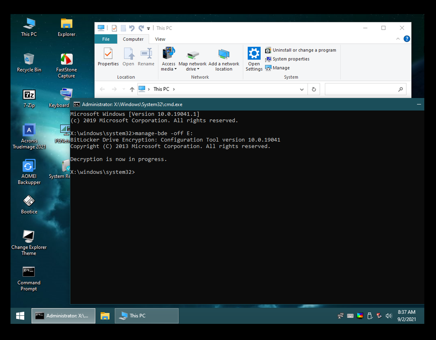The image size is (436, 340).
Task: Click System properties in ribbon
Action: (287, 59)
